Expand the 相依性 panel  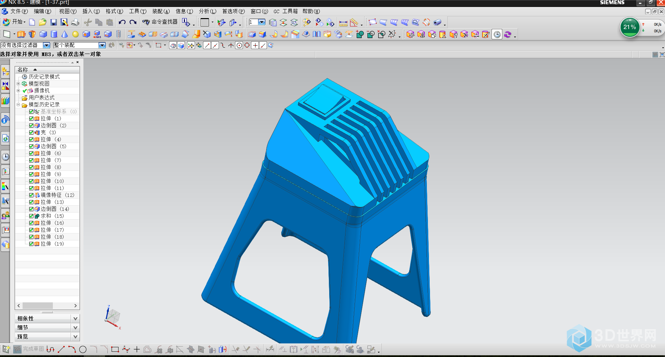point(75,319)
